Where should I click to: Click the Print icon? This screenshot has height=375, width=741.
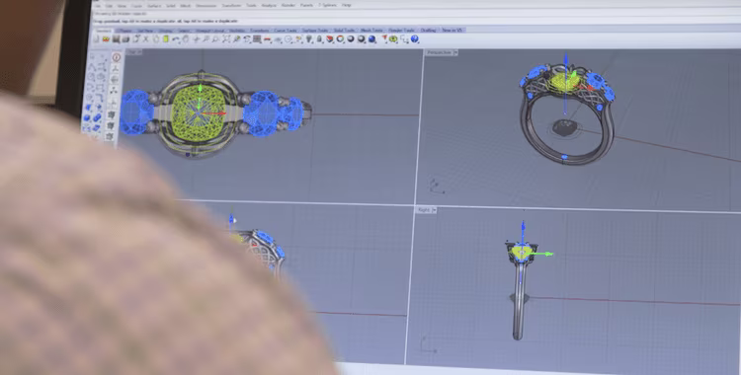[125, 39]
